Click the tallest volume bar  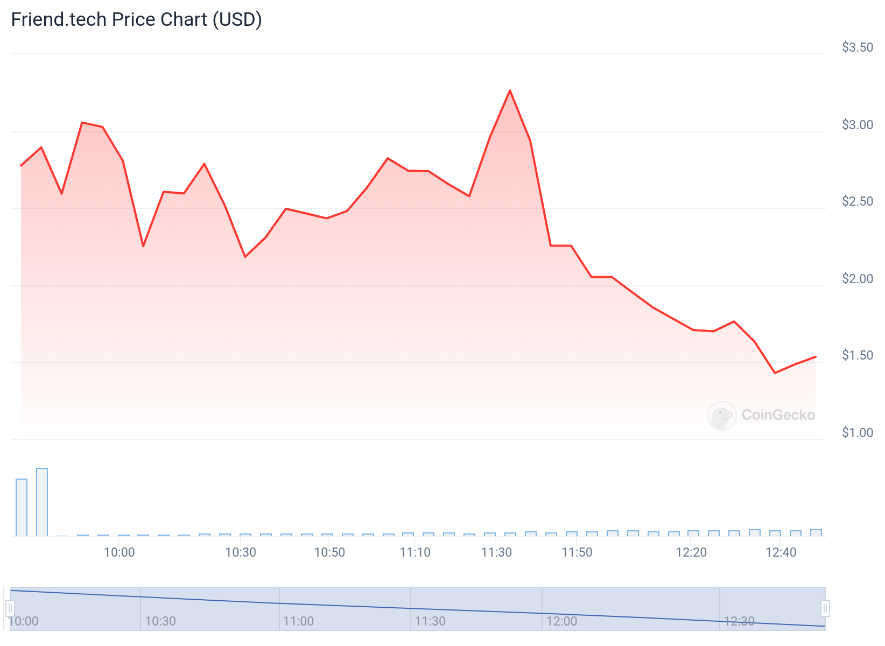click(42, 502)
